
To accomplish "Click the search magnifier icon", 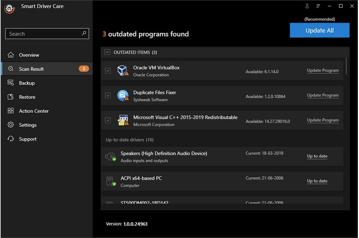I will (85, 34).
